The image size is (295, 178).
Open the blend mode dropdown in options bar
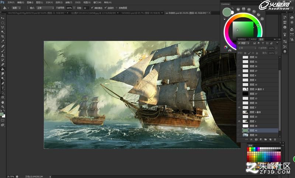pos(45,8)
